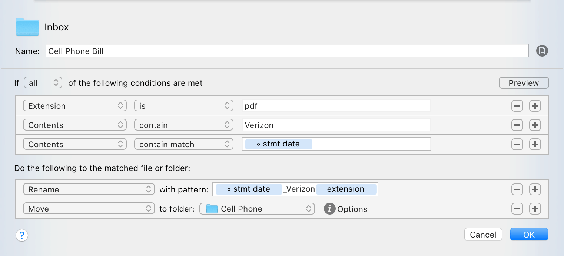
Task: Open the rule notes document icon
Action: 542,51
